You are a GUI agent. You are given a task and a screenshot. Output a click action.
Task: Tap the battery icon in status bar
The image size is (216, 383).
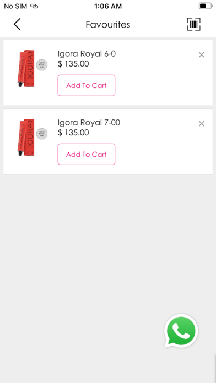coord(205,6)
